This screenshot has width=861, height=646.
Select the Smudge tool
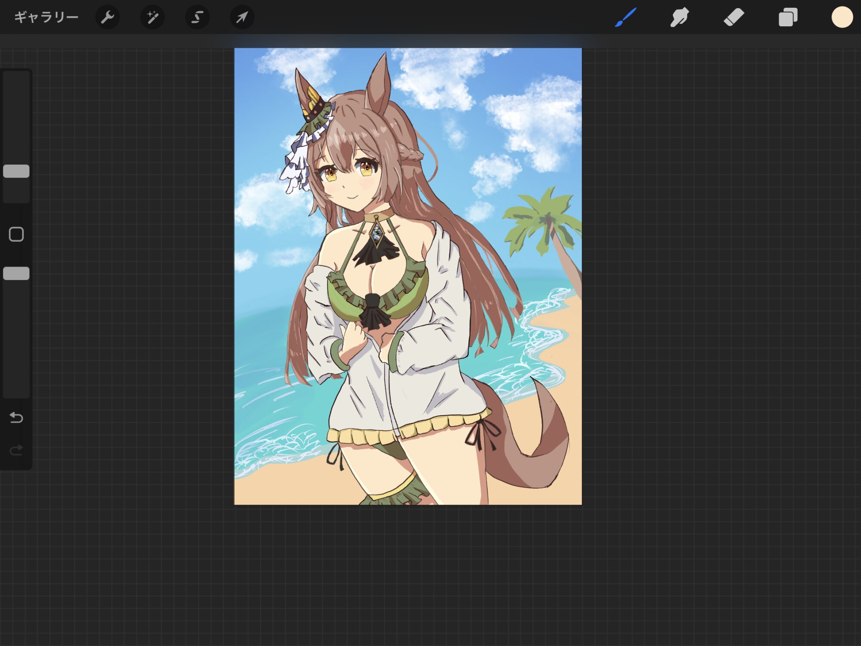click(679, 17)
